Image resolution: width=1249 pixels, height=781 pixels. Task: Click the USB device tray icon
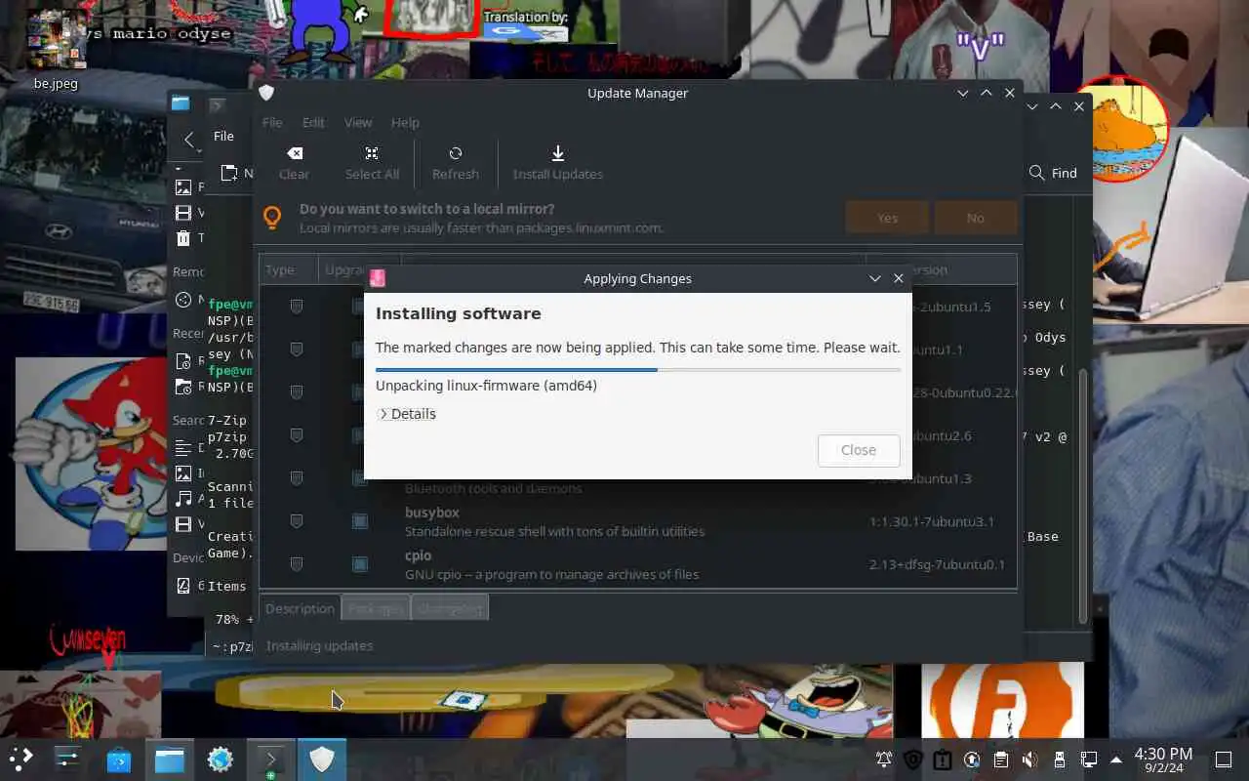[1060, 760]
